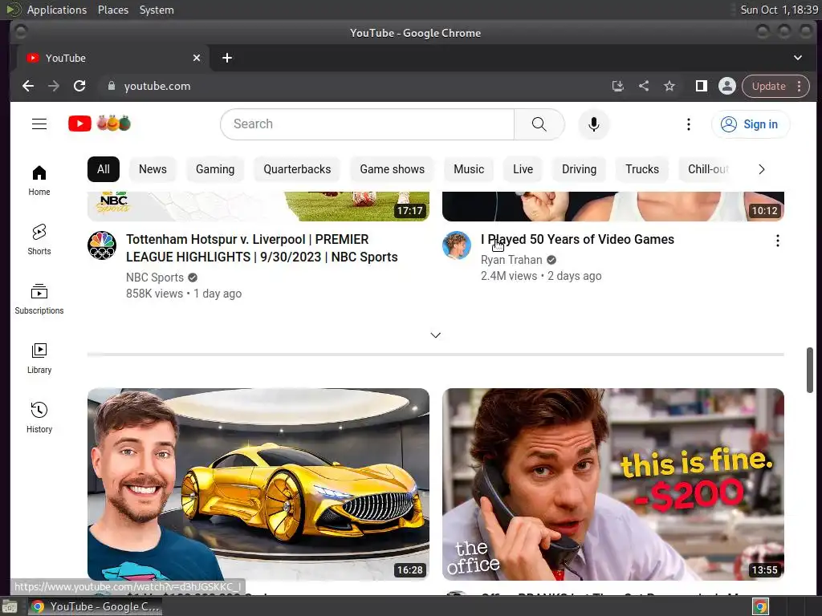
Task: Click in the YouTube search field
Action: point(367,124)
